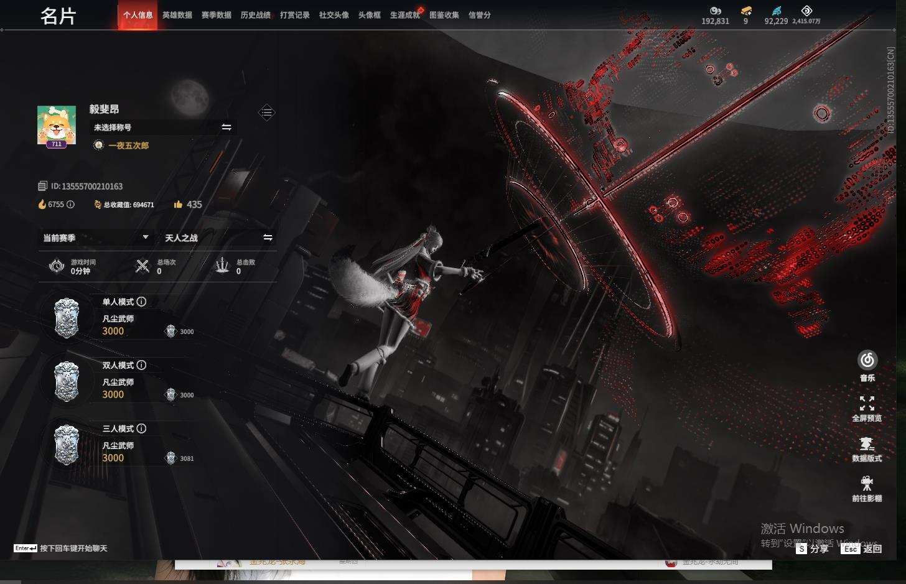Screen dimensions: 906x584
Task: Click the 单人模式 rank badge
Action: [67, 318]
